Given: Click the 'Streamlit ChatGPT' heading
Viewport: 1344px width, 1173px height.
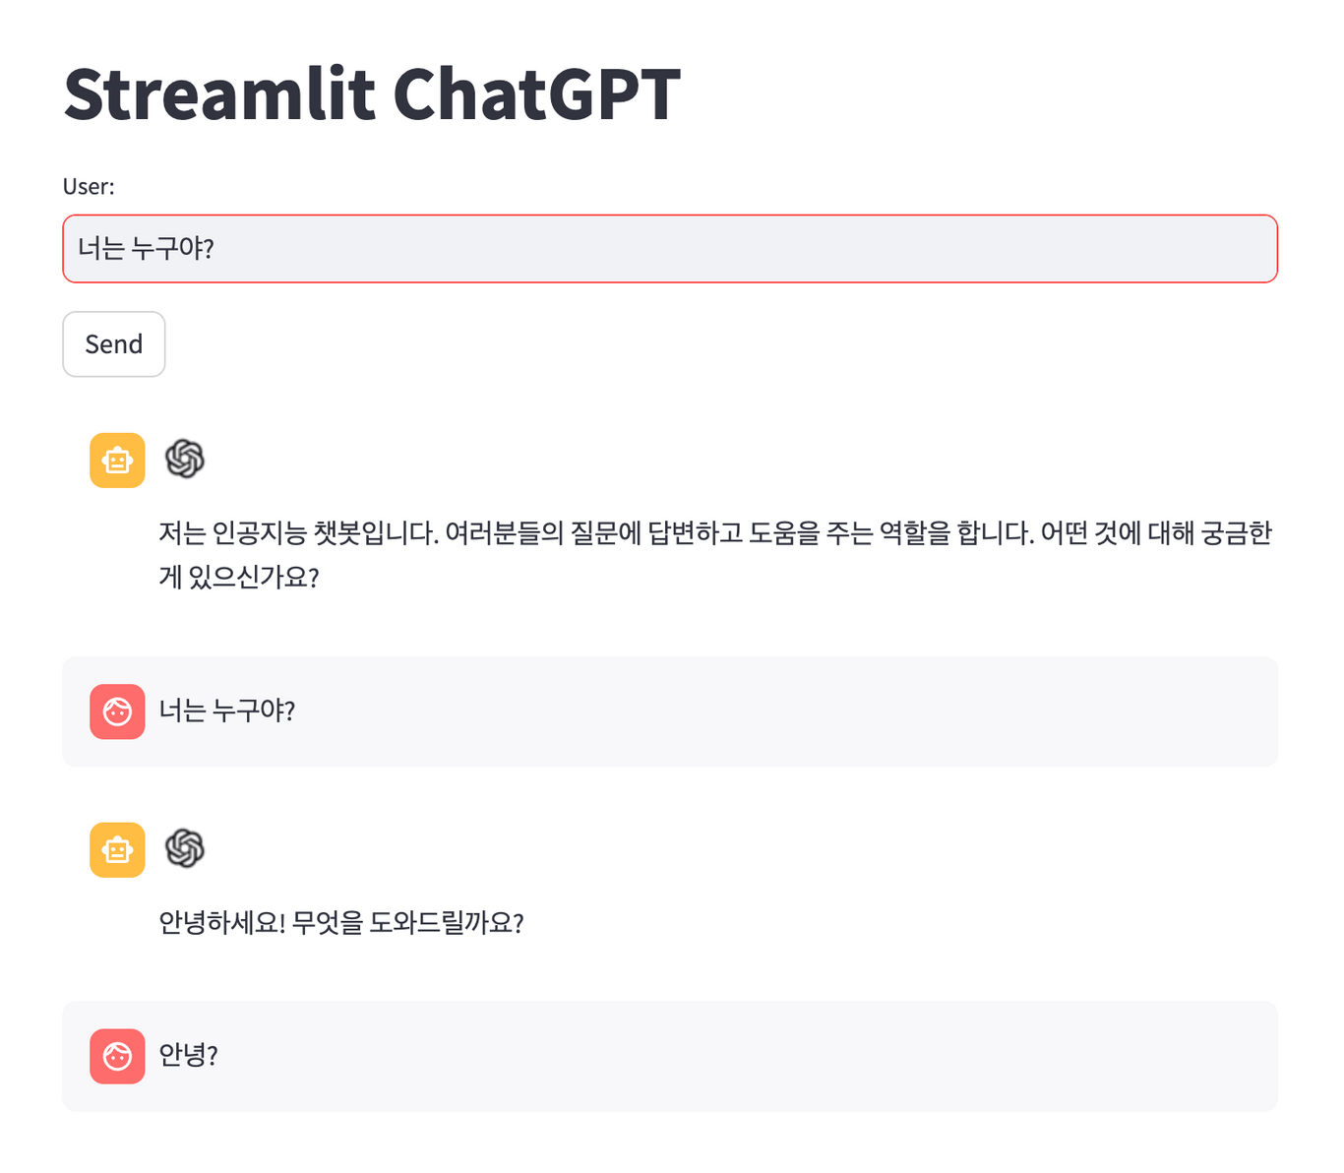Looking at the screenshot, I should point(371,92).
